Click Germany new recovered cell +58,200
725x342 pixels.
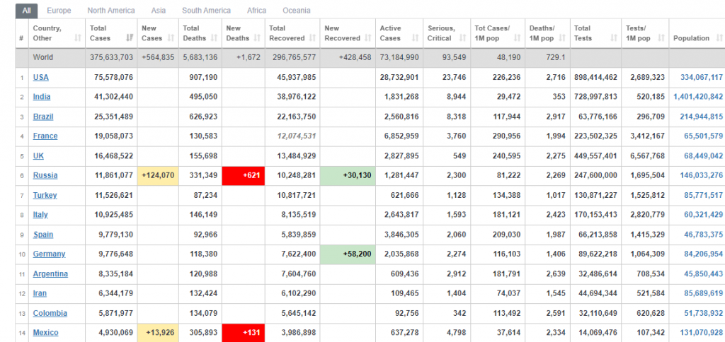click(348, 254)
